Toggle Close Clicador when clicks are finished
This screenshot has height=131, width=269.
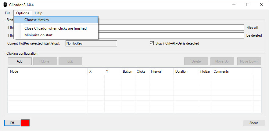tap(56, 28)
